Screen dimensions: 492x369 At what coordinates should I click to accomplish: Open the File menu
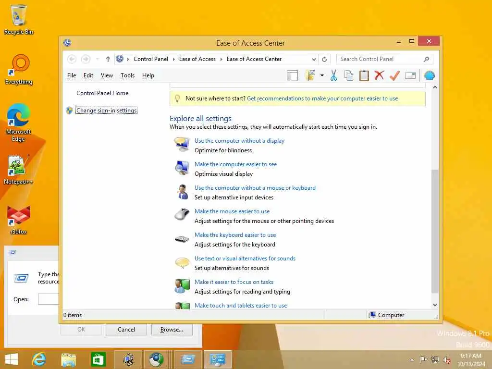(x=72, y=75)
